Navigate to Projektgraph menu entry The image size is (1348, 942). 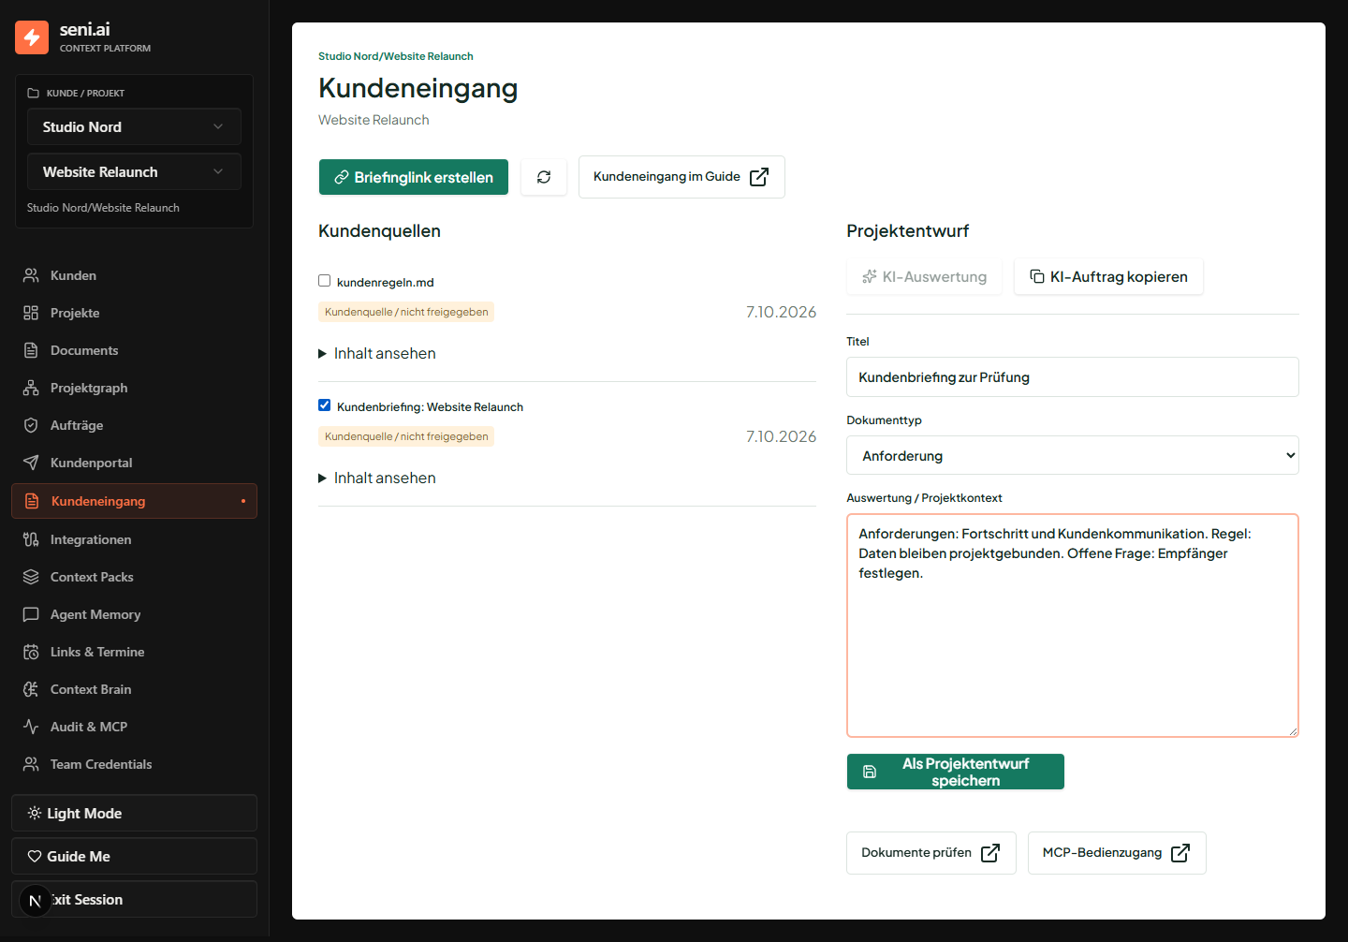click(x=134, y=388)
